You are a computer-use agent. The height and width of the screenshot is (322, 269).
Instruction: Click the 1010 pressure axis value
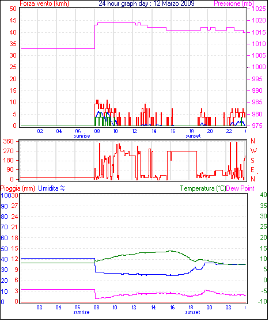click(259, 44)
